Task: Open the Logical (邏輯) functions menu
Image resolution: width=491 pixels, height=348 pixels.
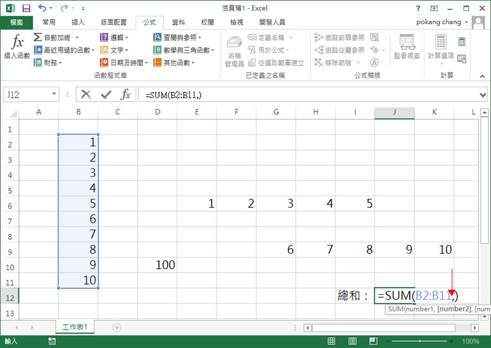Action: pos(114,37)
